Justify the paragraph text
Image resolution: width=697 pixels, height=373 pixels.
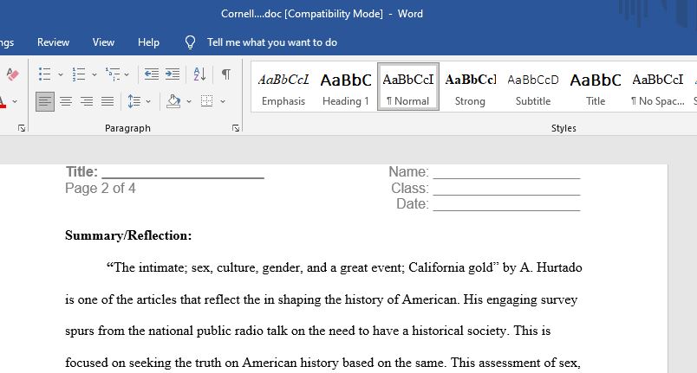tap(107, 101)
